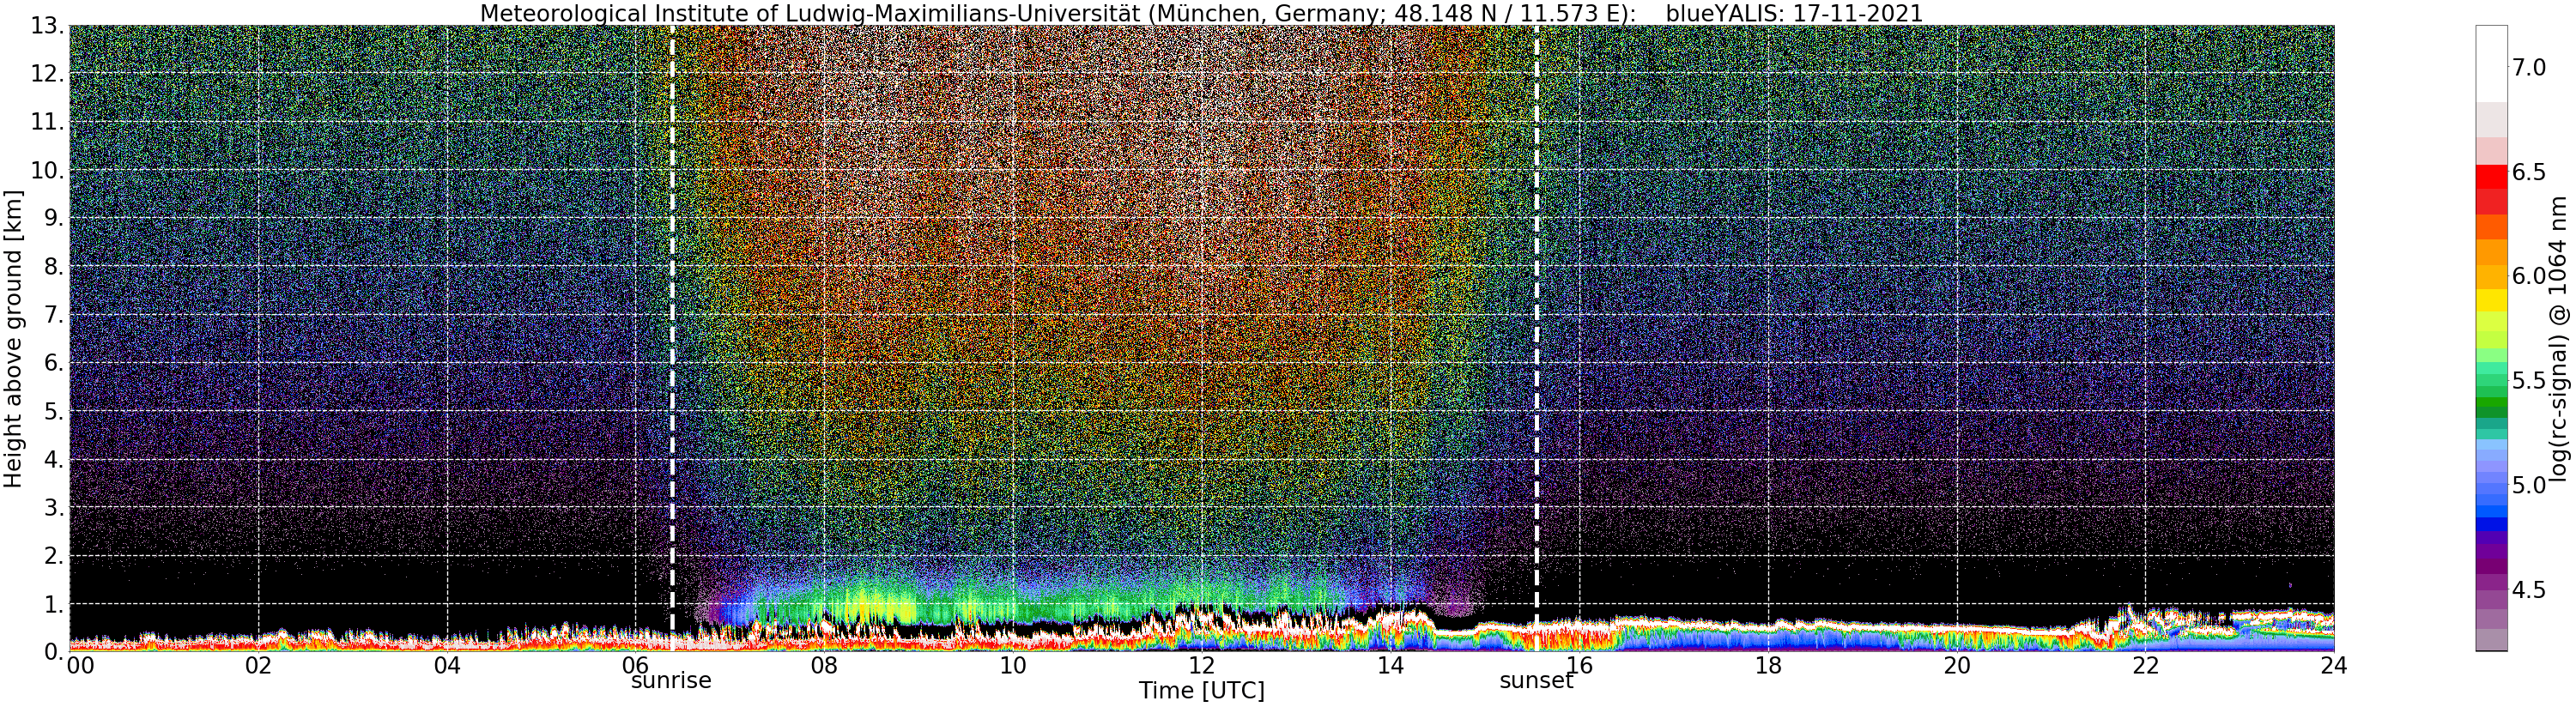Click the 0. tick on the height axis

coord(53,651)
